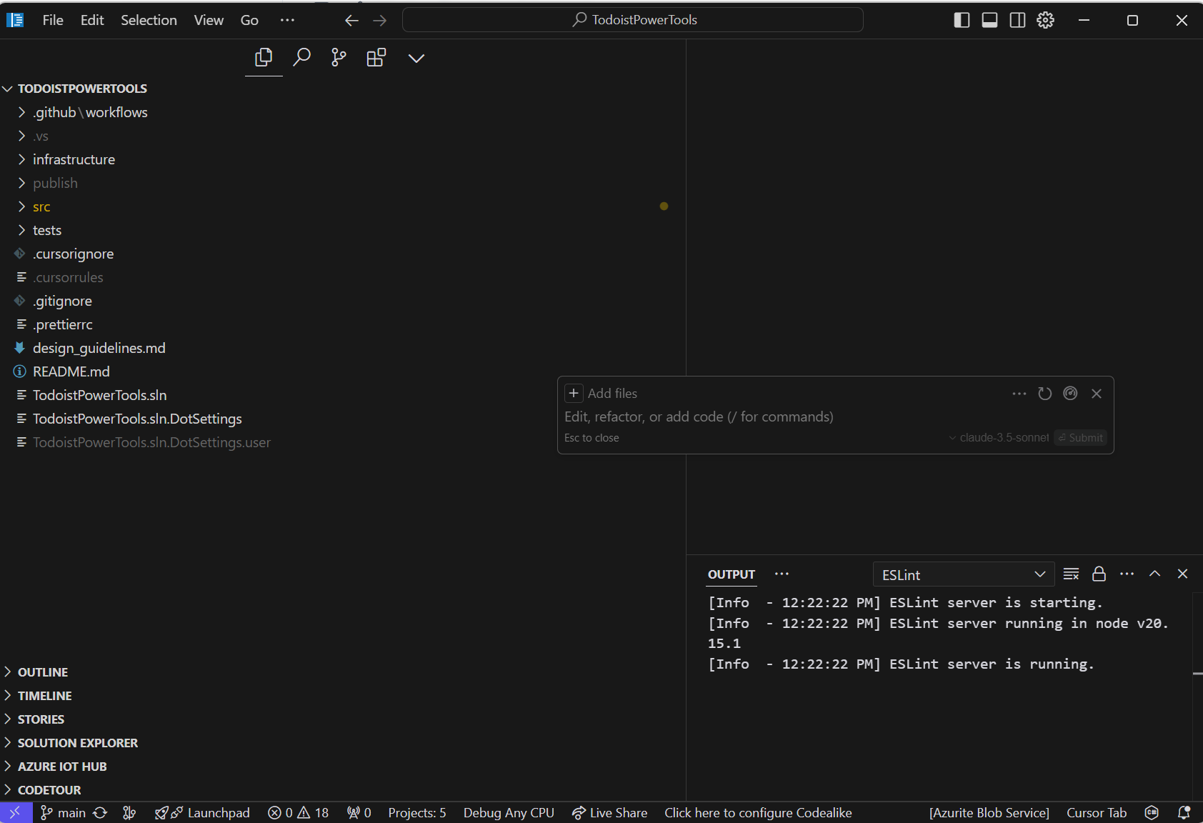Image resolution: width=1203 pixels, height=823 pixels.
Task: Open the .cursorignore file
Action: [x=343, y=254]
